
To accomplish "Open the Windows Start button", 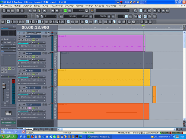I will 9,137.
